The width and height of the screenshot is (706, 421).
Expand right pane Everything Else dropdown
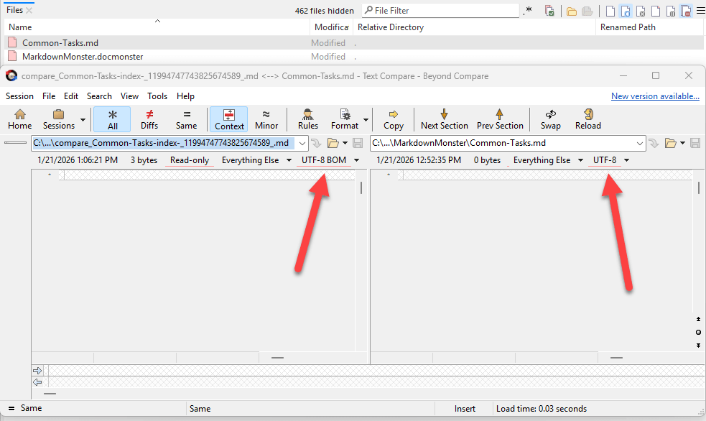tap(580, 160)
